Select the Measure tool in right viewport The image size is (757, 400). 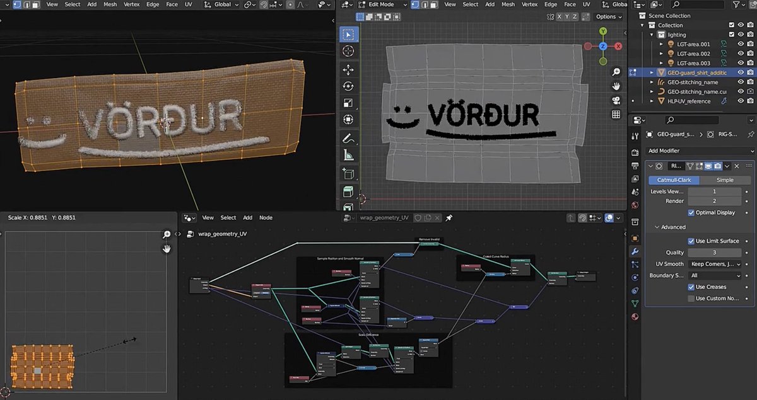(x=348, y=155)
